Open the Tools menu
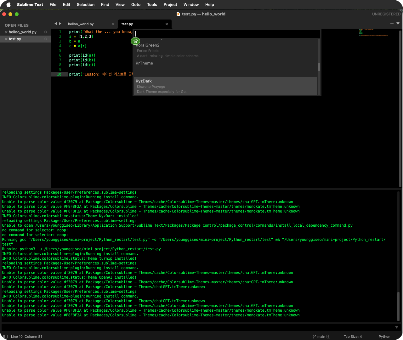 (x=152, y=4)
